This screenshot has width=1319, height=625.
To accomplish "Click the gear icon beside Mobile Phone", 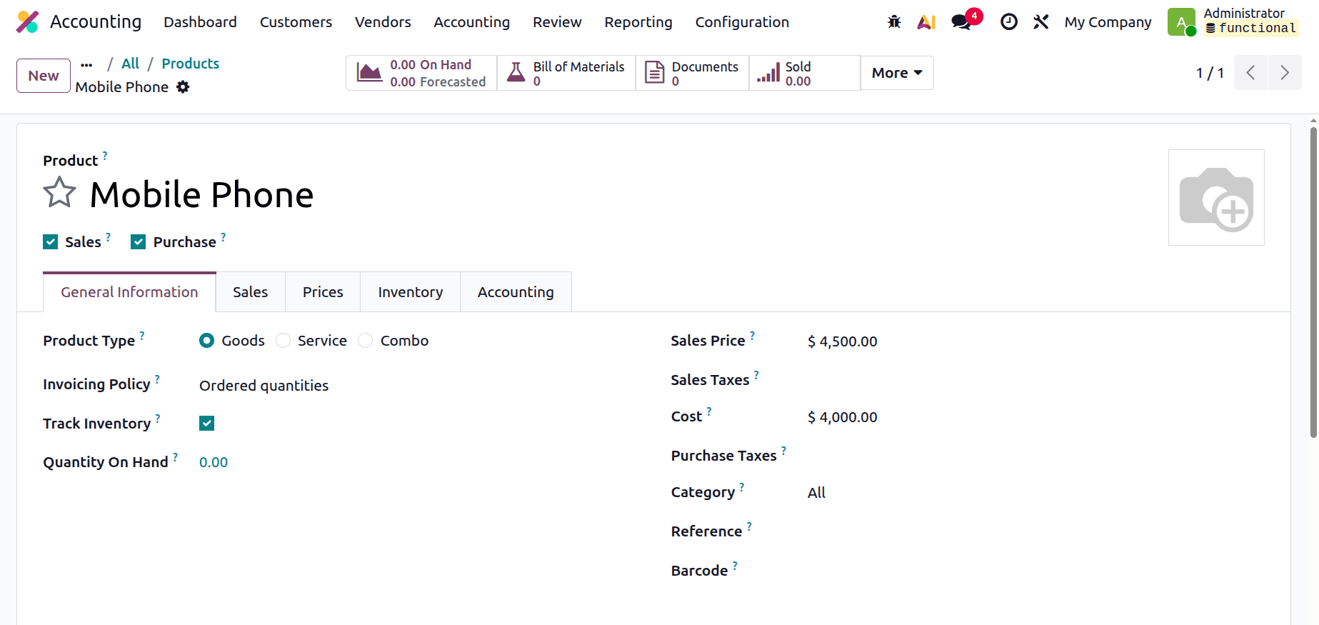I will (184, 87).
